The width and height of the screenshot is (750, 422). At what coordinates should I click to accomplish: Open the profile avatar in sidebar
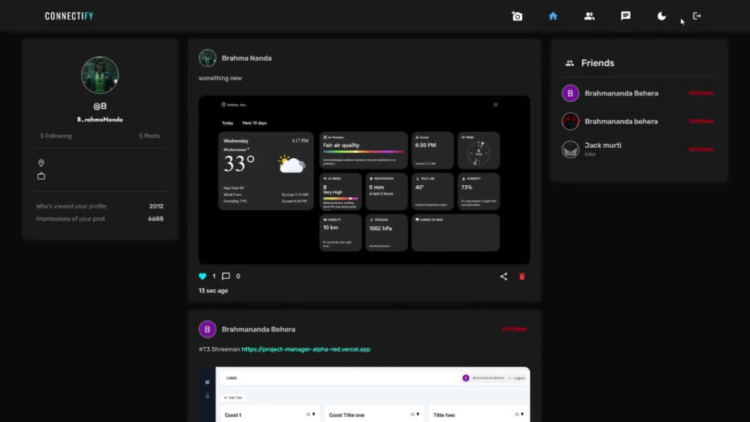point(100,75)
